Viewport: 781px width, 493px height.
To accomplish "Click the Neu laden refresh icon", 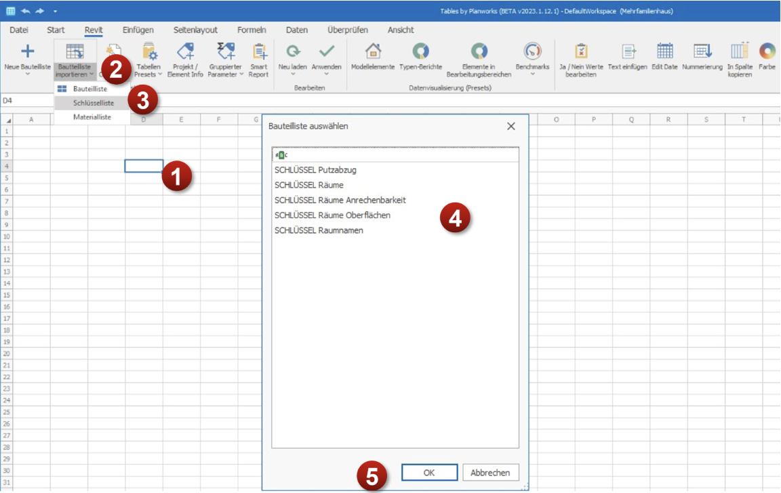I will [292, 51].
